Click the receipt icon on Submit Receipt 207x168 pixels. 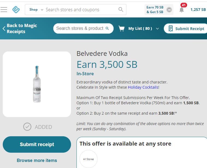(171, 28)
